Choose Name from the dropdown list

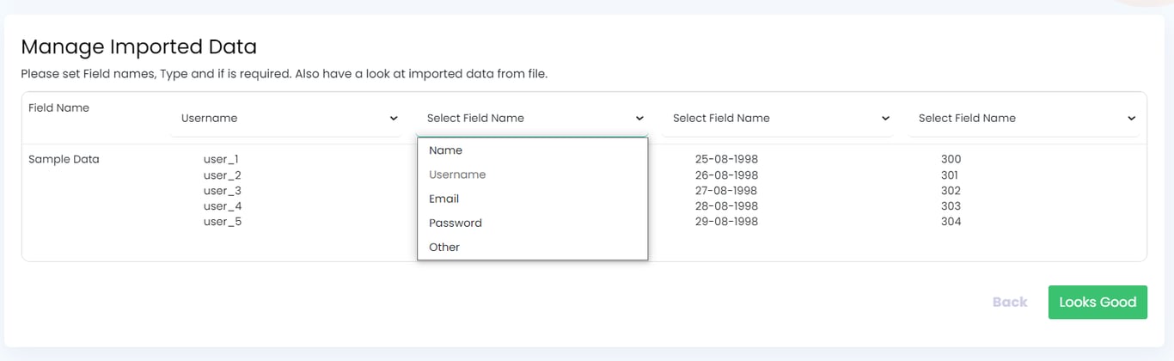[x=445, y=150]
